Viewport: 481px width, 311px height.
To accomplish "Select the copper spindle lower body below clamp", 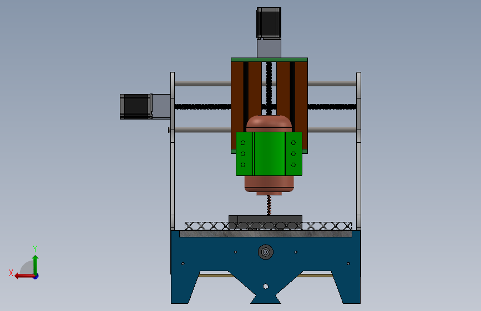I will point(269,185).
